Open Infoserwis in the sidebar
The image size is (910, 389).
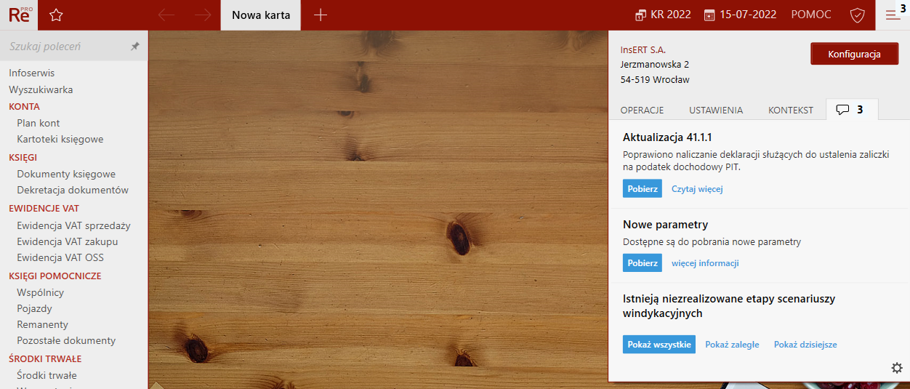tap(32, 73)
